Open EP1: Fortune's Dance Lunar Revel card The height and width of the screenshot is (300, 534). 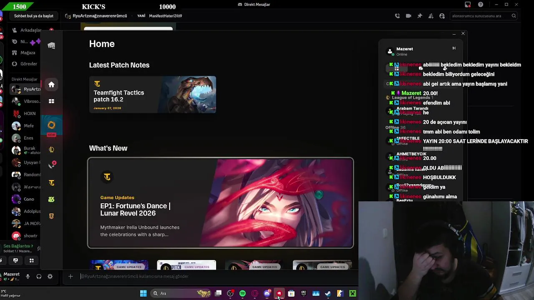[220, 203]
